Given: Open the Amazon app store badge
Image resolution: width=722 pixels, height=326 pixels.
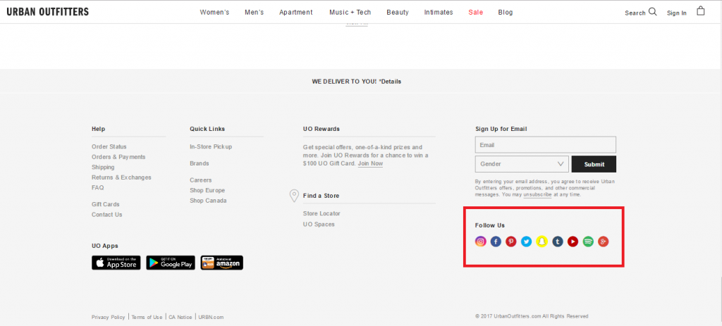Looking at the screenshot, I should tap(222, 263).
